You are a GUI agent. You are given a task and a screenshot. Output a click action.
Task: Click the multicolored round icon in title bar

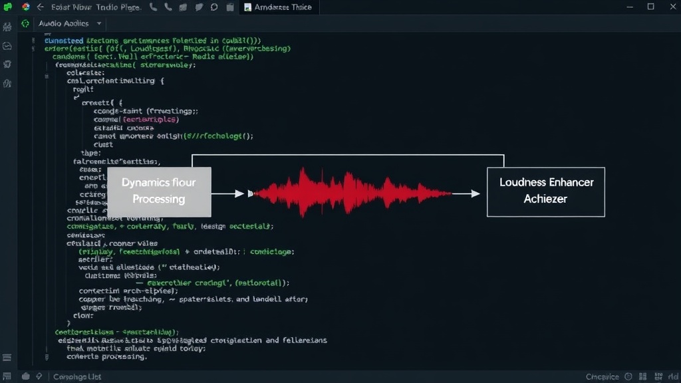(x=26, y=7)
